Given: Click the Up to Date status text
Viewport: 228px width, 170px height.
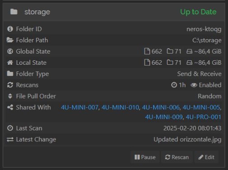Looking at the screenshot, I should [x=198, y=12].
